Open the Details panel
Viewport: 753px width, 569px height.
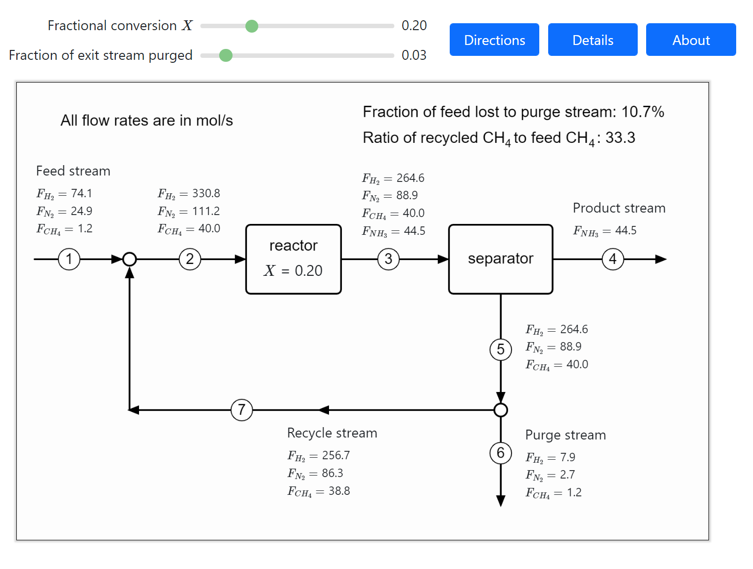(x=592, y=40)
